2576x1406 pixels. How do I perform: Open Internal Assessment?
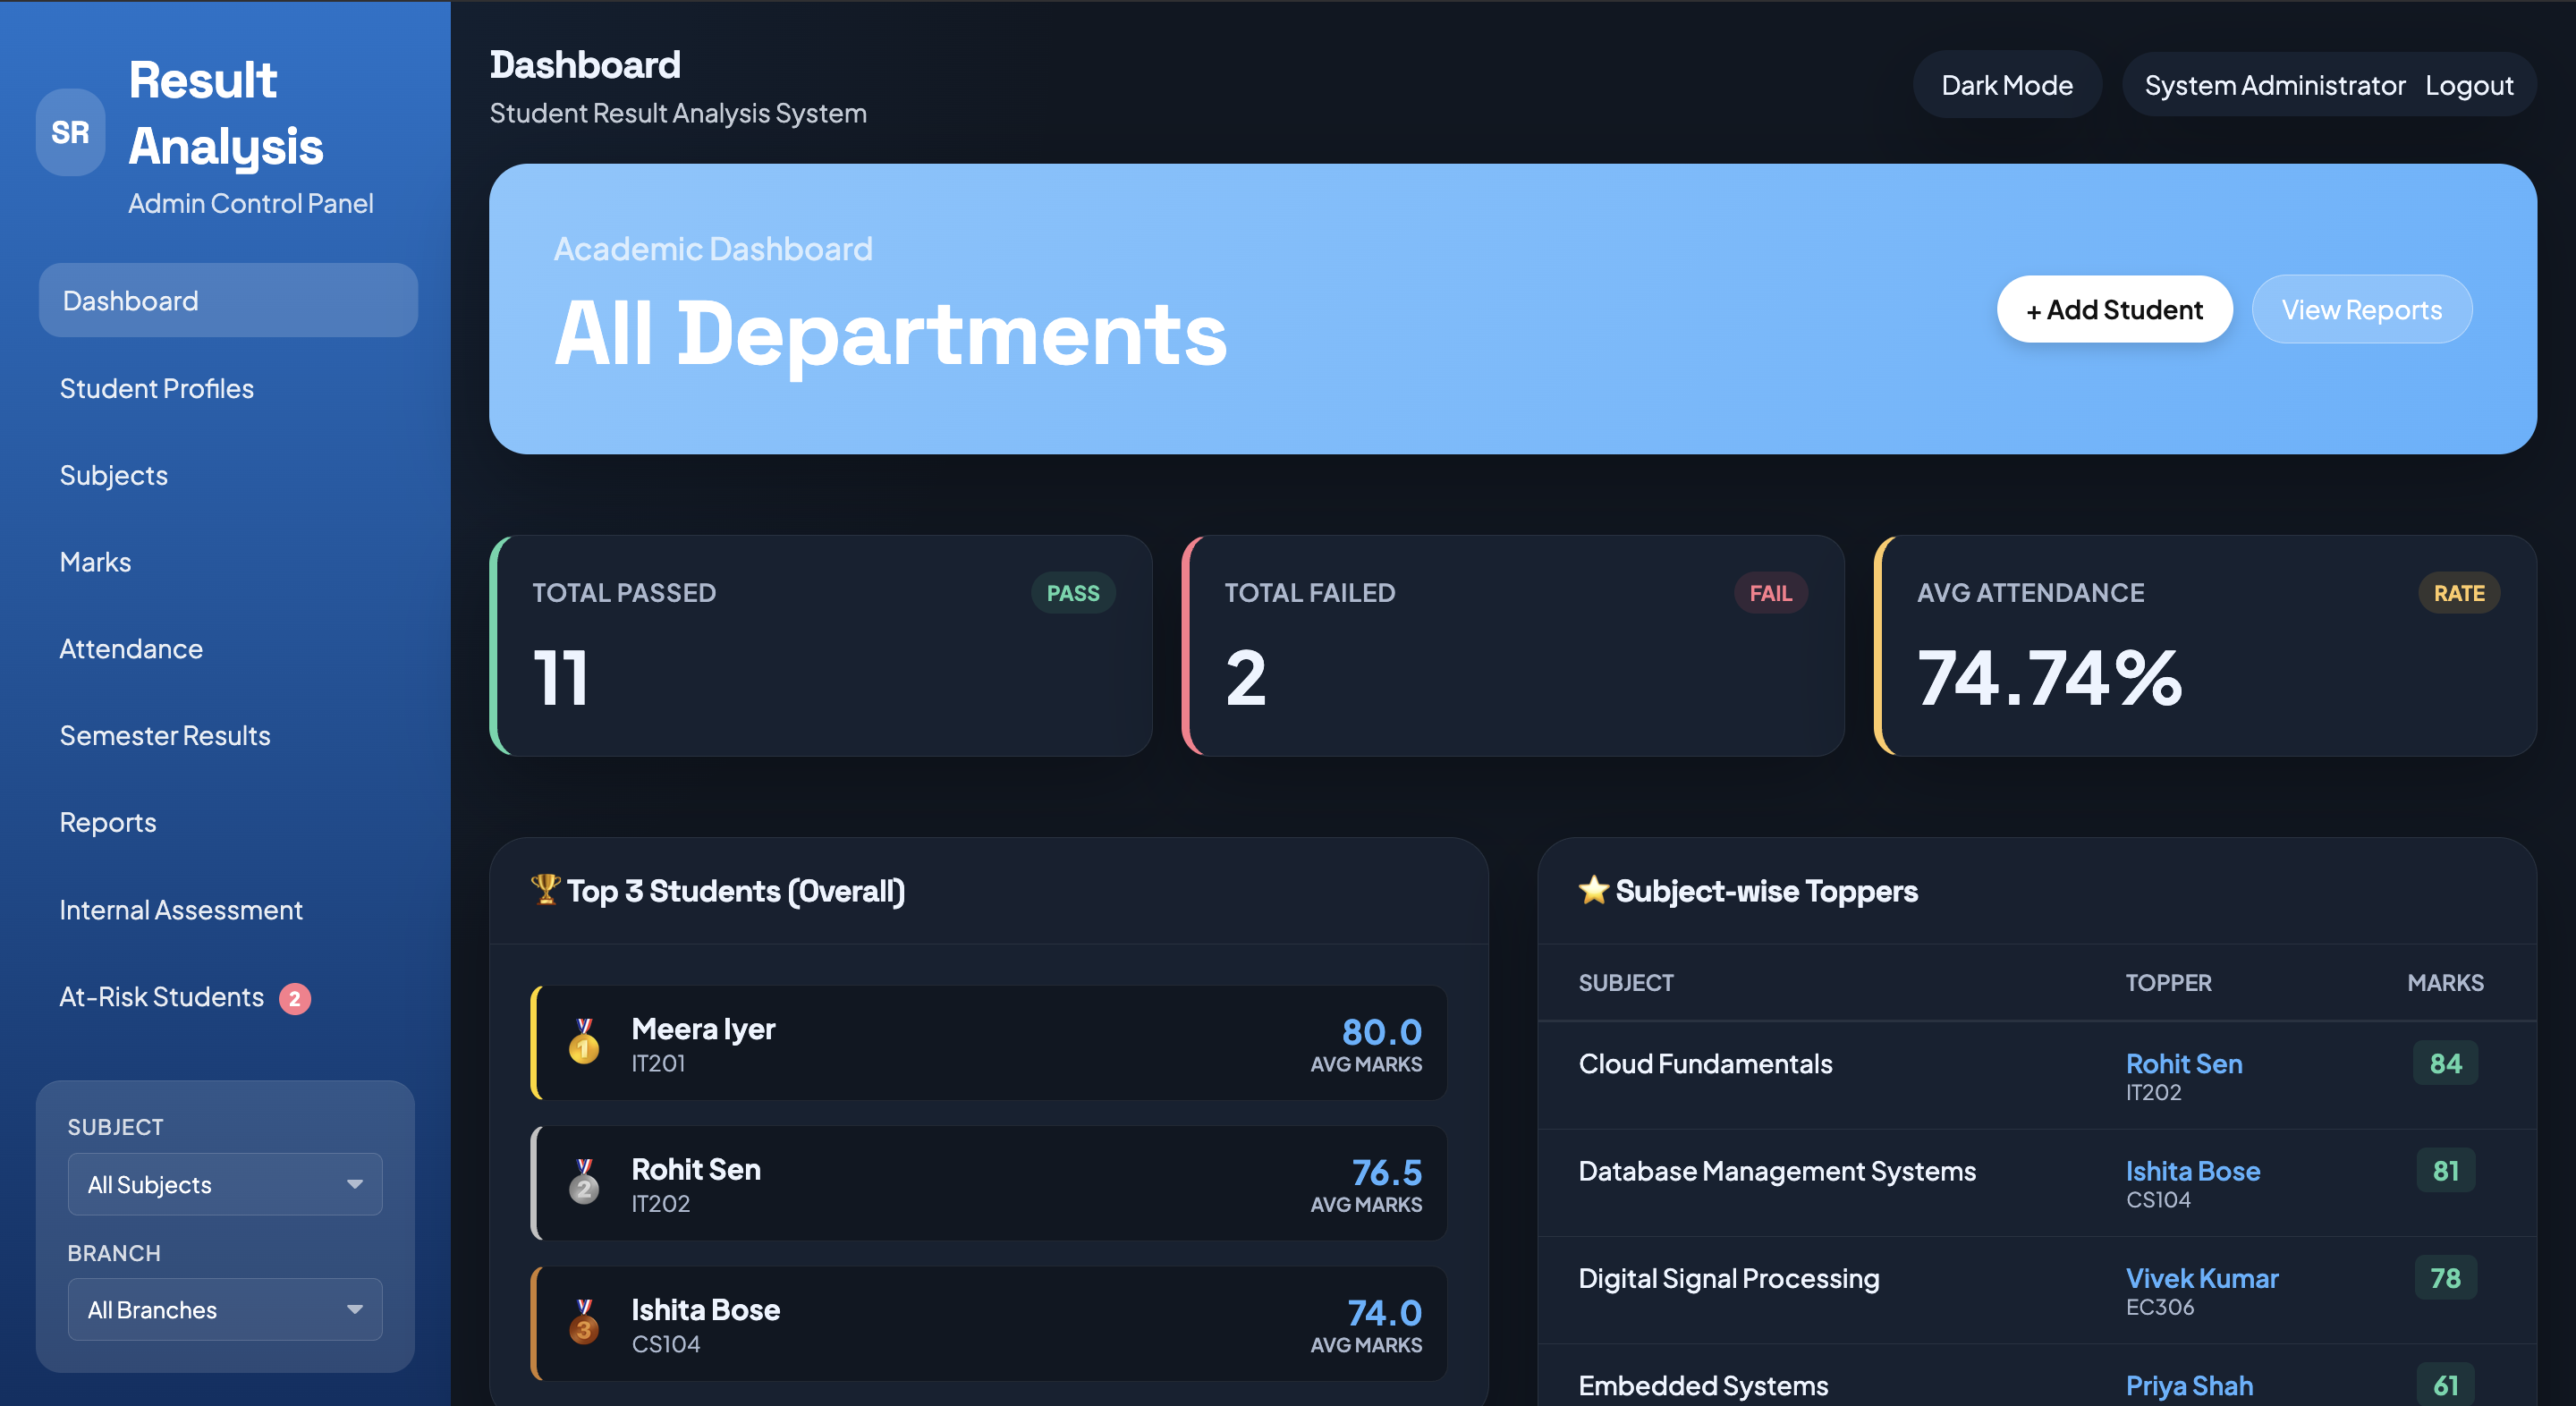tap(181, 910)
